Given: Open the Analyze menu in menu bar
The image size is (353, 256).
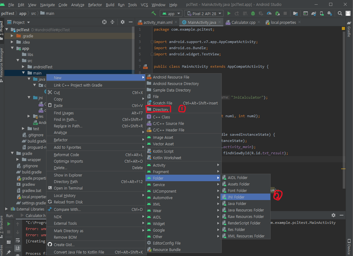Looking at the screenshot, I should tap(78, 5).
